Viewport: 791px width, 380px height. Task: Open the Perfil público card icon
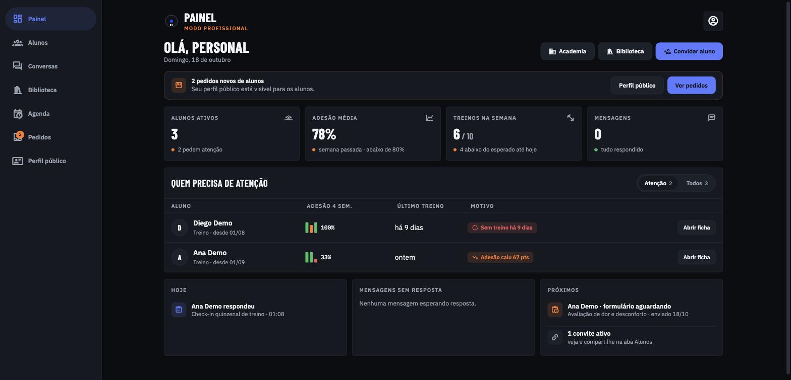(18, 161)
